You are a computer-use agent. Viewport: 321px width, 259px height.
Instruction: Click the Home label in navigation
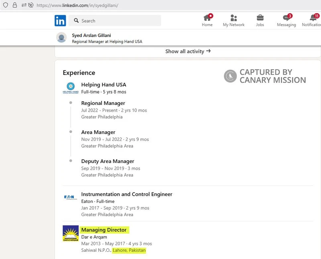[x=207, y=24]
